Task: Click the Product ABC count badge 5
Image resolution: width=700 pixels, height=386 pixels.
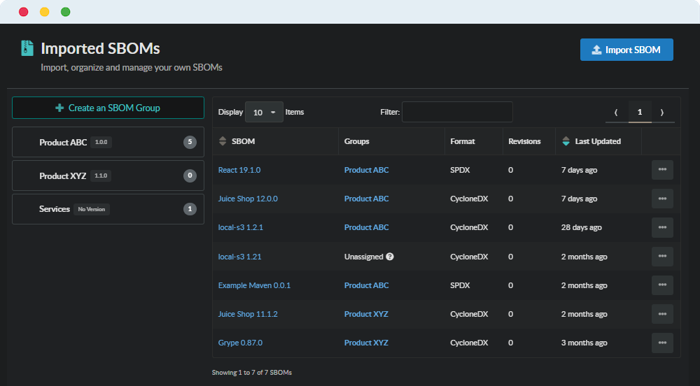Action: pyautogui.click(x=190, y=142)
